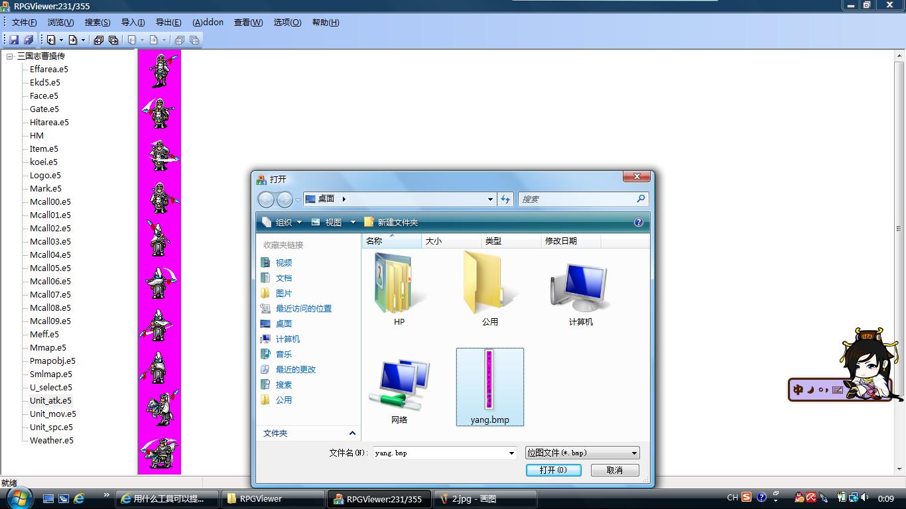The width and height of the screenshot is (906, 509).
Task: Open the 文件名 history dropdown arrow
Action: point(511,453)
